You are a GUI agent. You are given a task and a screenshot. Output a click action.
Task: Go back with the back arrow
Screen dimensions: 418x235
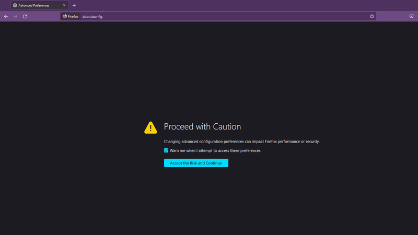pos(6,16)
